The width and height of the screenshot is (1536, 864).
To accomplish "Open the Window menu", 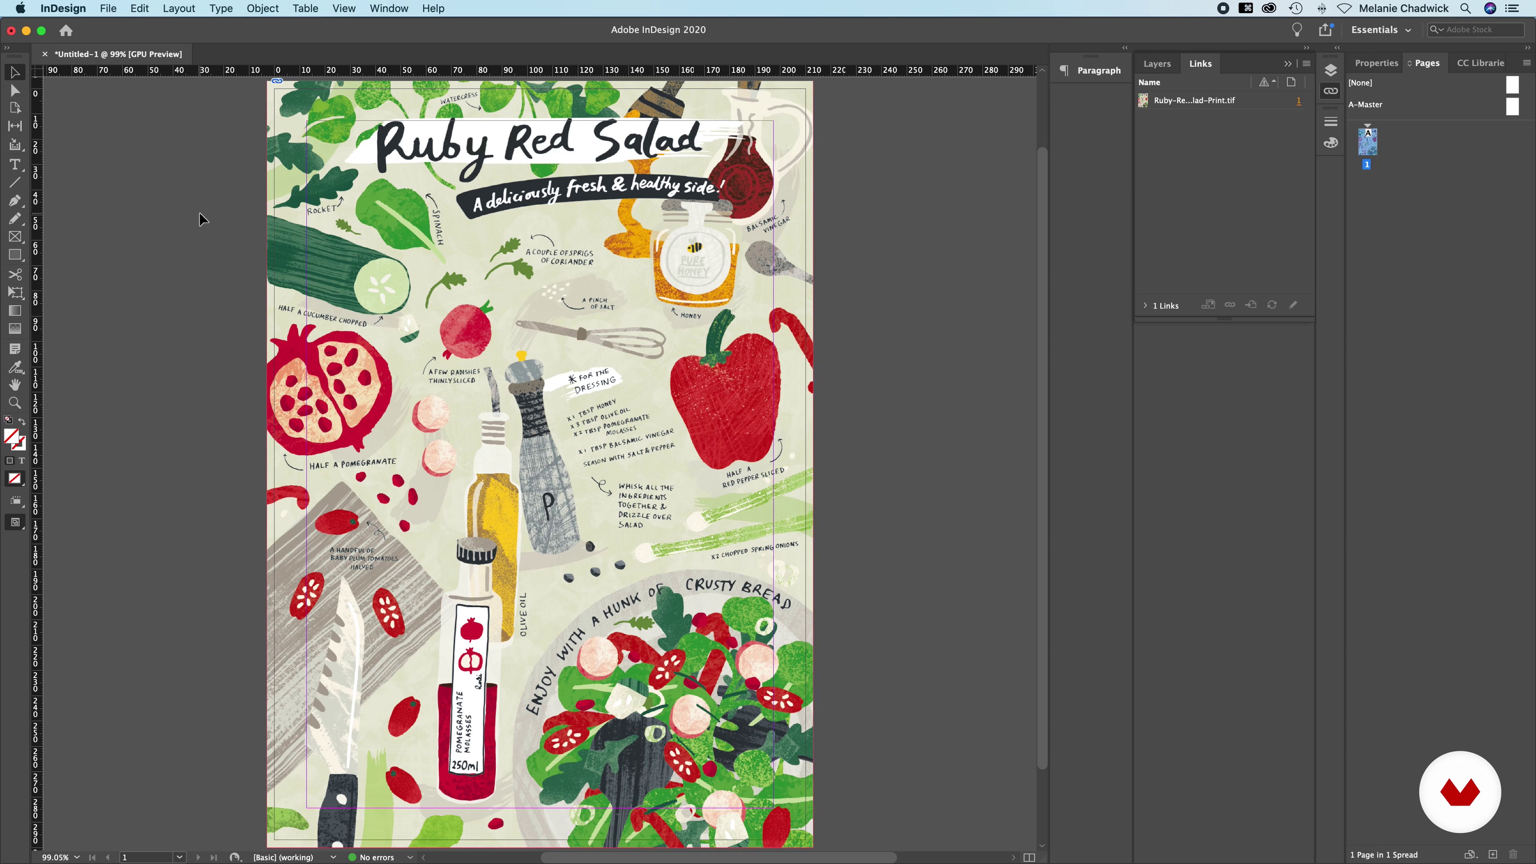I will [389, 8].
